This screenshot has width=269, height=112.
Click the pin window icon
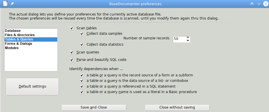pyautogui.click(x=12, y=4)
